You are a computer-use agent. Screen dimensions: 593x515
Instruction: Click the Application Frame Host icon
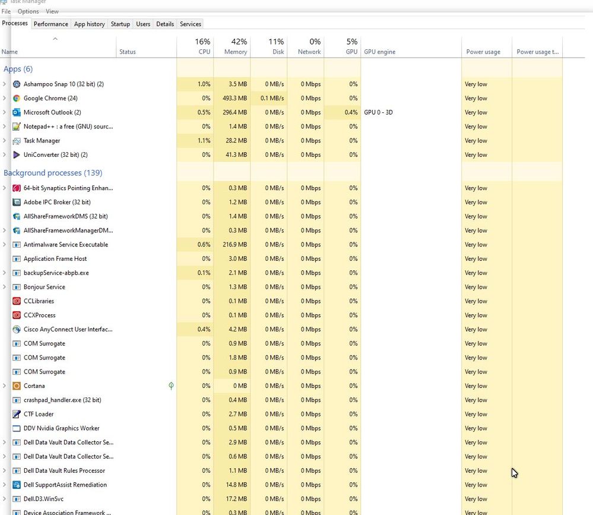16,259
